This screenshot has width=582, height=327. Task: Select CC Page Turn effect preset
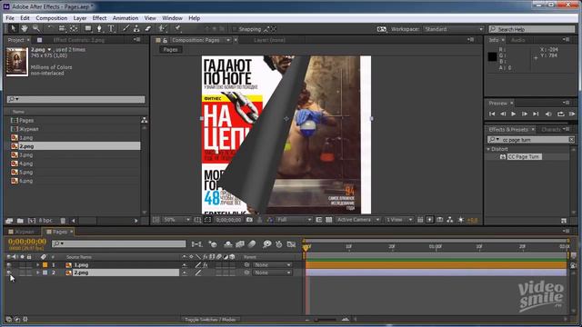point(524,157)
